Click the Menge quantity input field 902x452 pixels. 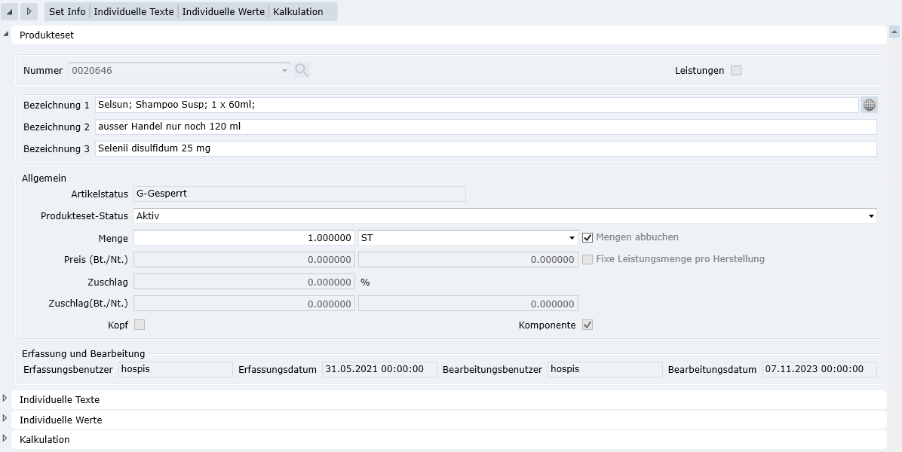(244, 238)
